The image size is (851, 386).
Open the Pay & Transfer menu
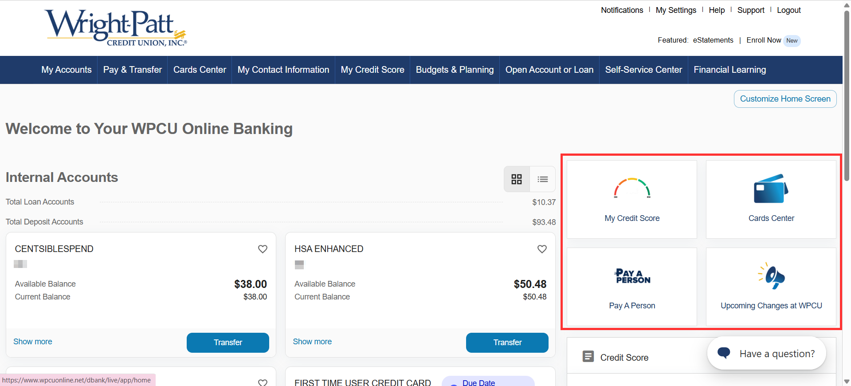(132, 70)
